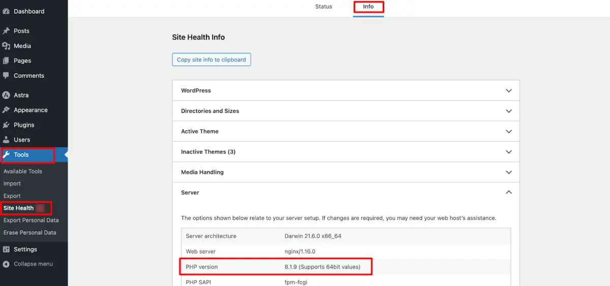610x286 pixels.
Task: Click the Comments bubble icon
Action: point(6,76)
